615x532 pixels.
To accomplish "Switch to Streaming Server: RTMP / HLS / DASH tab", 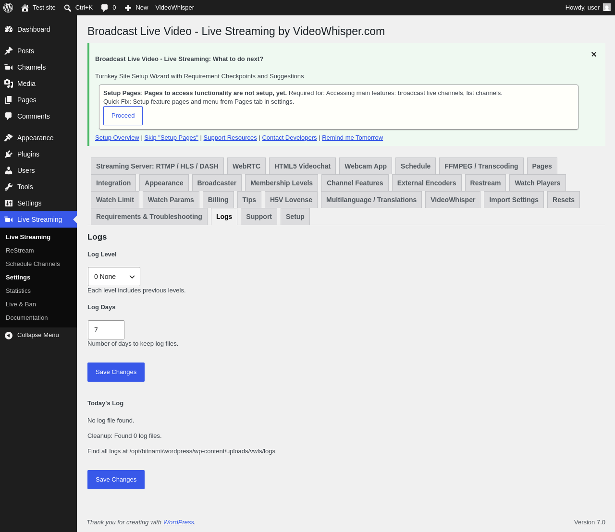I will pyautogui.click(x=157, y=166).
